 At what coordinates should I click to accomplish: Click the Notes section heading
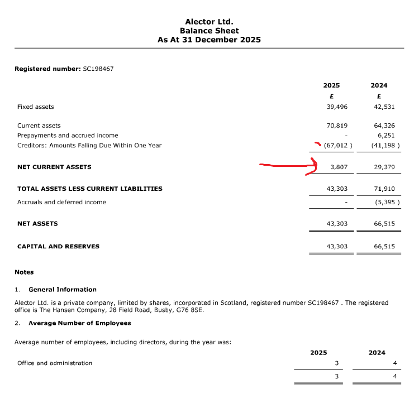coord(24,272)
